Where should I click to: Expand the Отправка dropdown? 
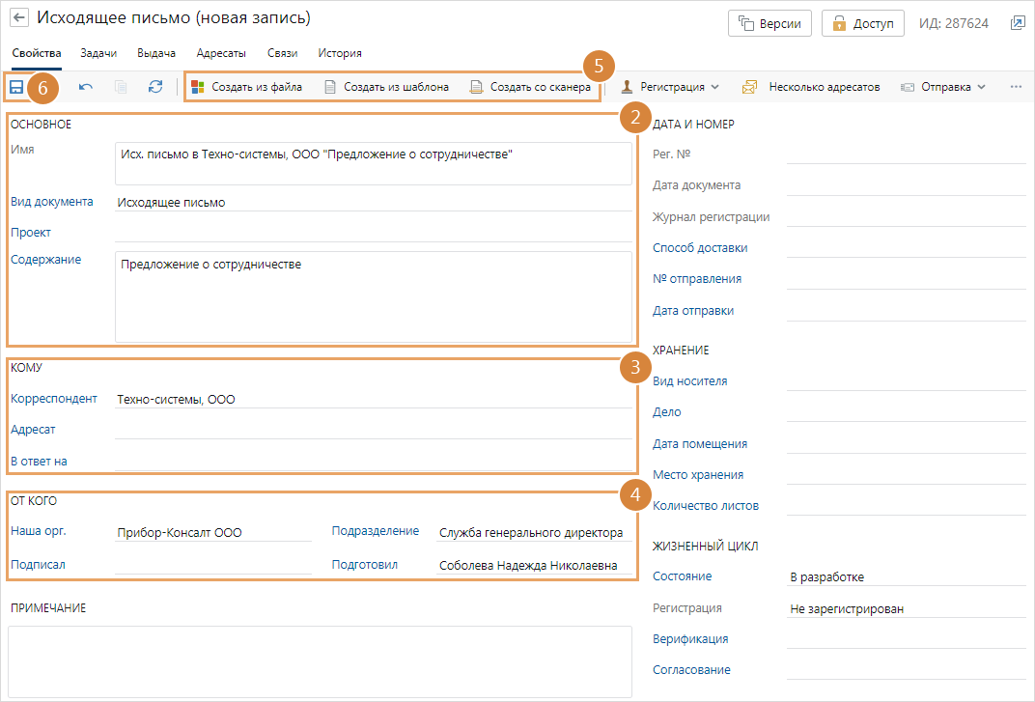coord(942,87)
